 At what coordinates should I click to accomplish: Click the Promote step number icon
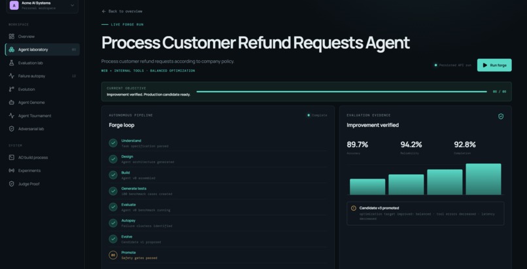(113, 255)
